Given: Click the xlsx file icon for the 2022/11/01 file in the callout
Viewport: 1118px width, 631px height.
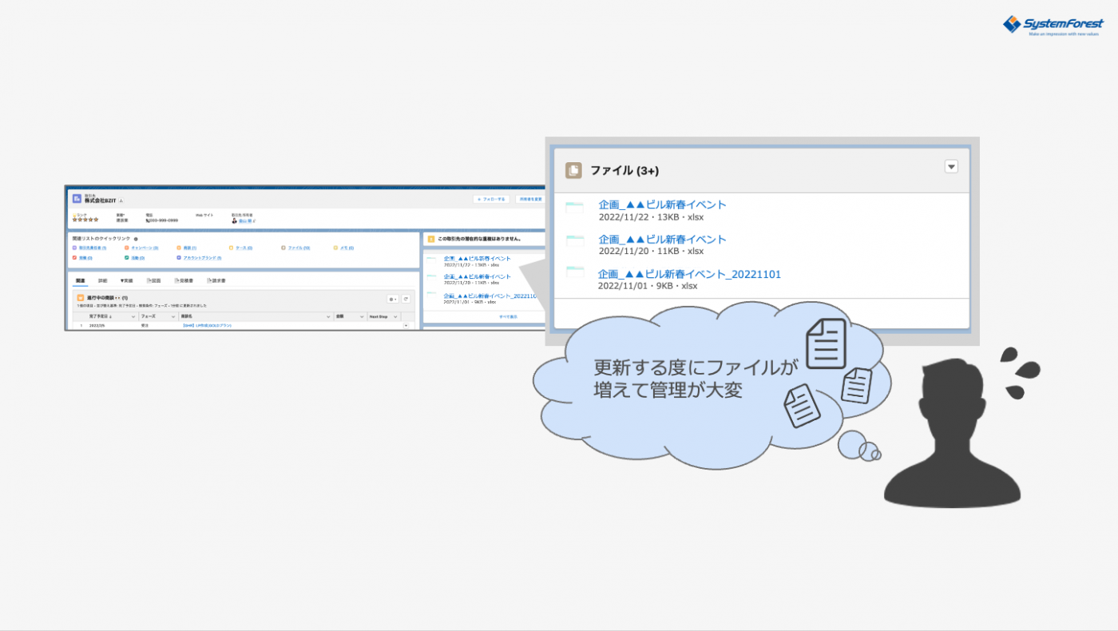Looking at the screenshot, I should click(575, 272).
